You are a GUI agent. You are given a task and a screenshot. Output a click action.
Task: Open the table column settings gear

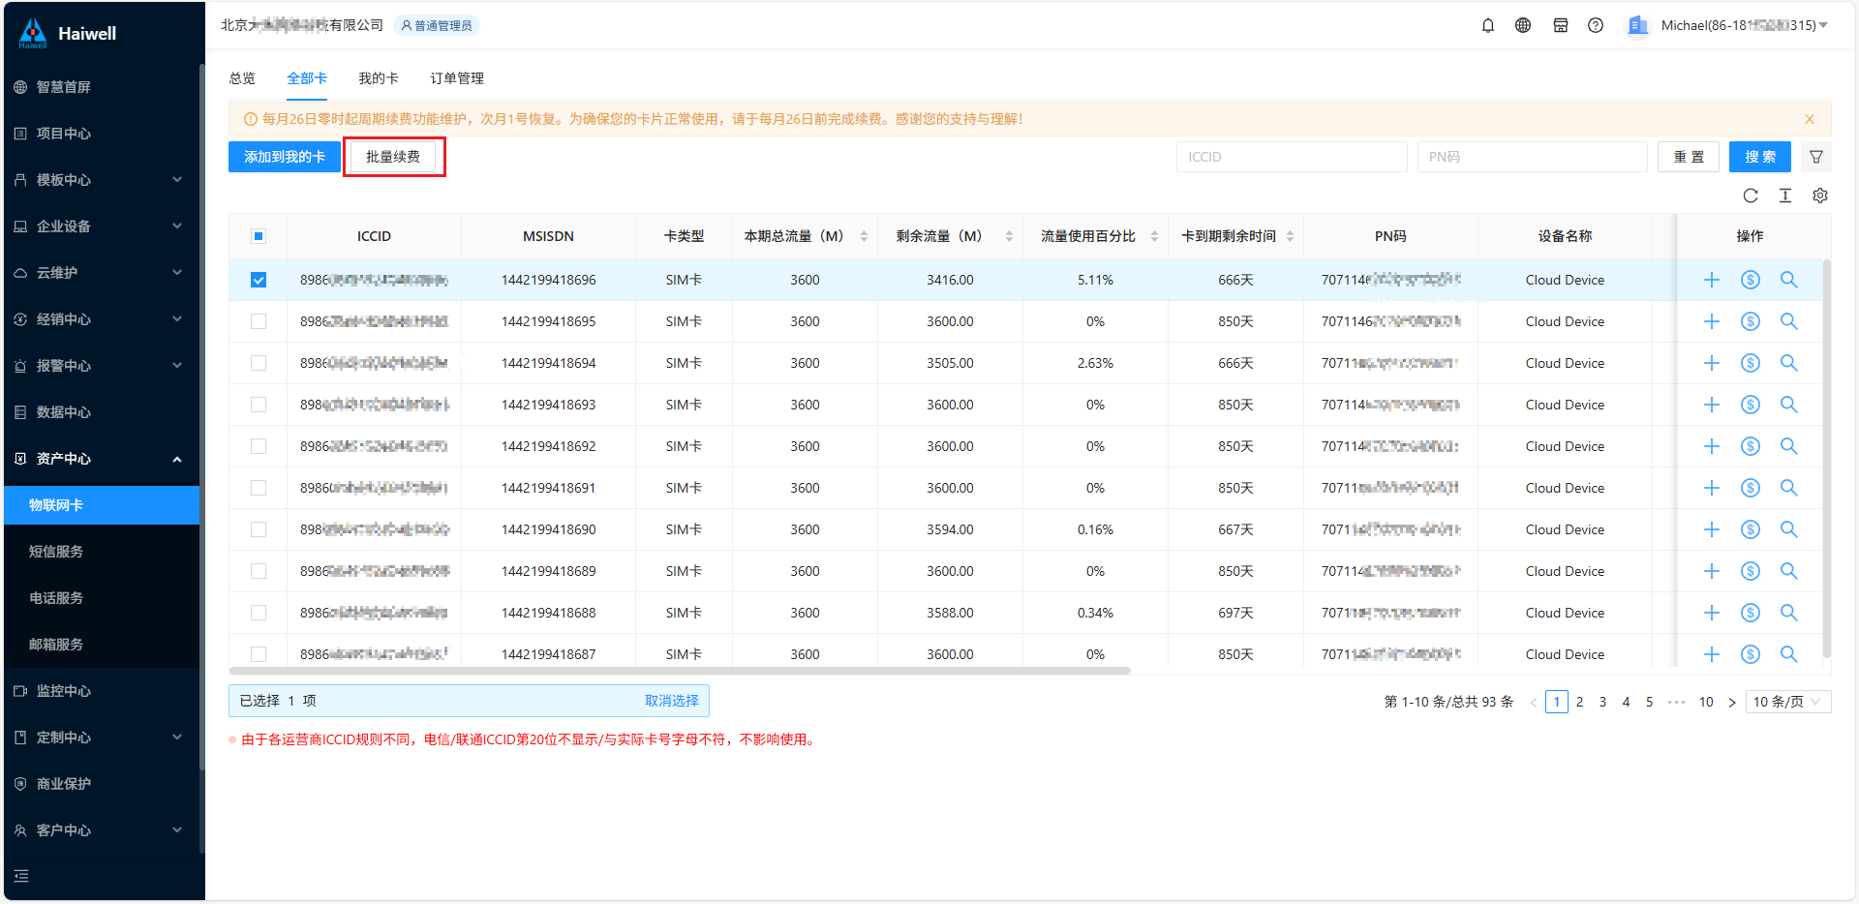(1820, 196)
